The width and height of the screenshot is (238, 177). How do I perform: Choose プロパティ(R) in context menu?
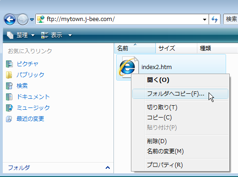tap(180, 165)
